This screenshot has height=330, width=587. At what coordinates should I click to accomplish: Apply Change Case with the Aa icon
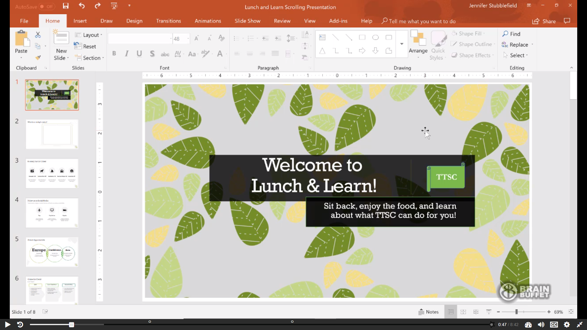[x=192, y=54]
